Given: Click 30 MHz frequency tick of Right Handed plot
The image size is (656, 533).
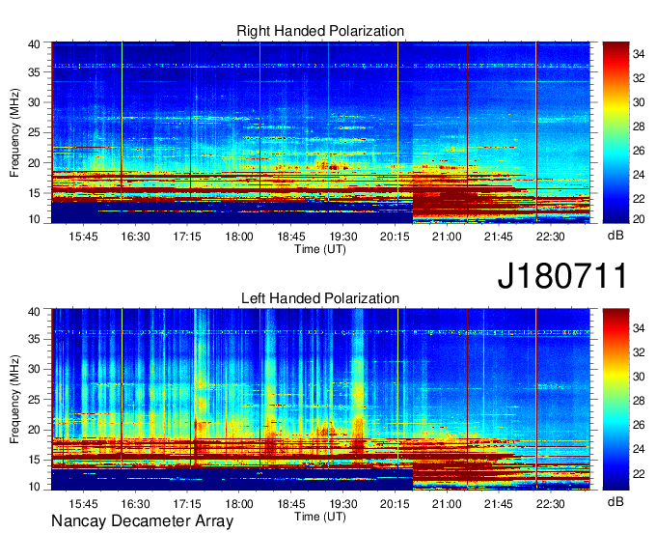Looking at the screenshot, I should (x=34, y=102).
